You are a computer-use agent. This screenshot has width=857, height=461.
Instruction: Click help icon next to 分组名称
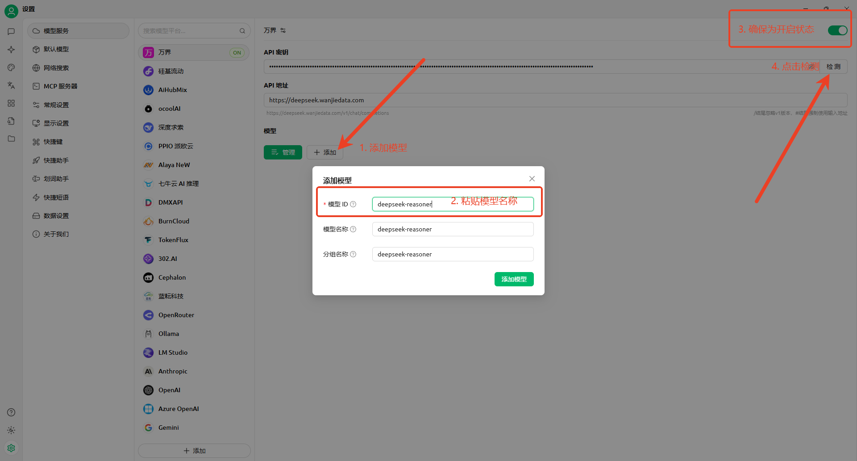353,254
